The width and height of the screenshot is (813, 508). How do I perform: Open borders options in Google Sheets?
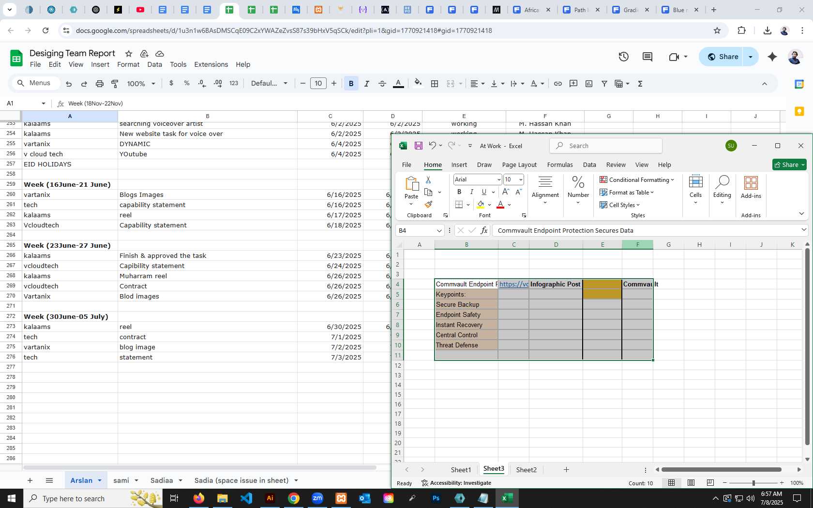(x=435, y=84)
